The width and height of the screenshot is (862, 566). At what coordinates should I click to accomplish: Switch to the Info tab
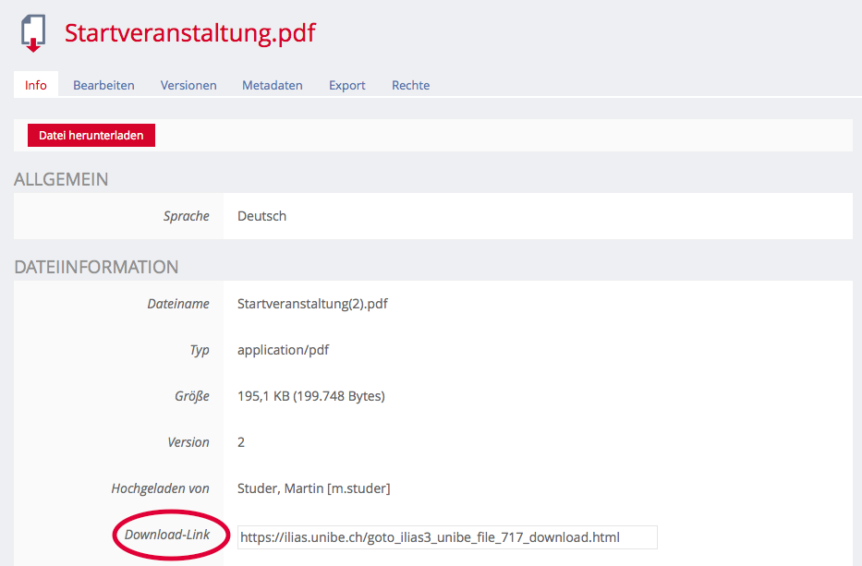[x=36, y=85]
